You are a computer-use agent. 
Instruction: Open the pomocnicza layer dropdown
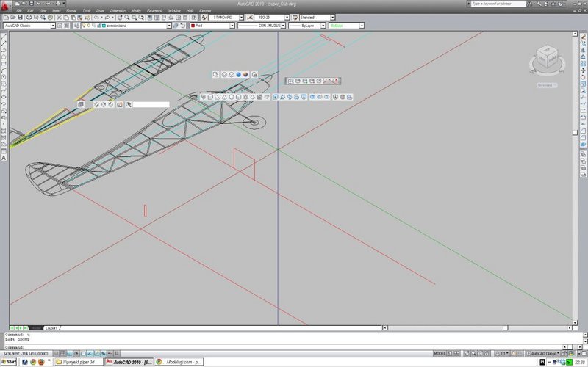(x=169, y=26)
